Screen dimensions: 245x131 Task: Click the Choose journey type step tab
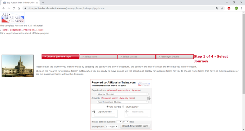tap(61, 57)
